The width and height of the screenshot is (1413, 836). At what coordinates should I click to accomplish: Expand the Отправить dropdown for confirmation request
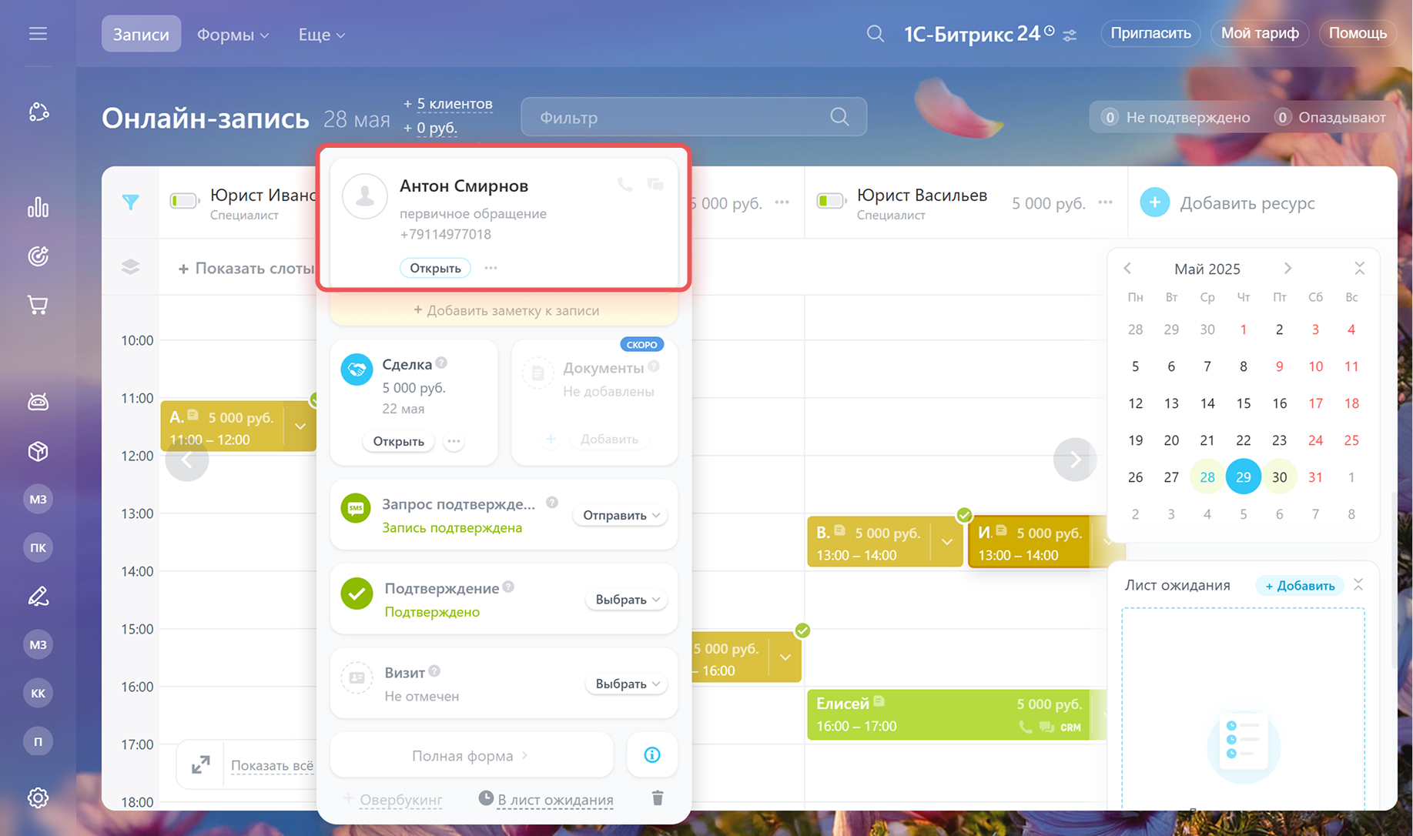[x=621, y=515]
